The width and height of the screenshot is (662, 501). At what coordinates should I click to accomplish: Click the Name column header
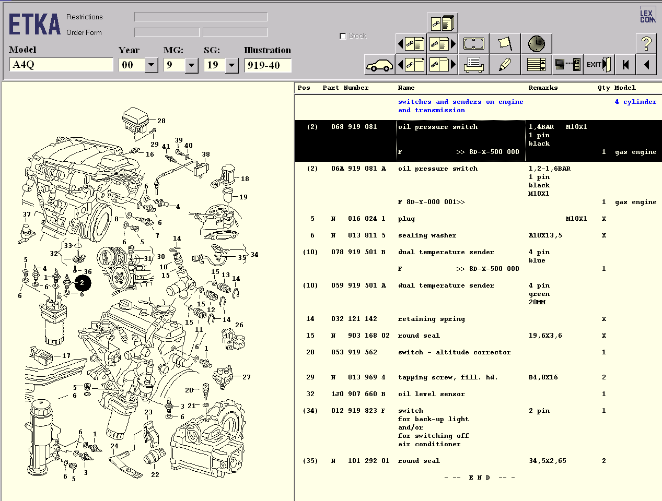(406, 88)
